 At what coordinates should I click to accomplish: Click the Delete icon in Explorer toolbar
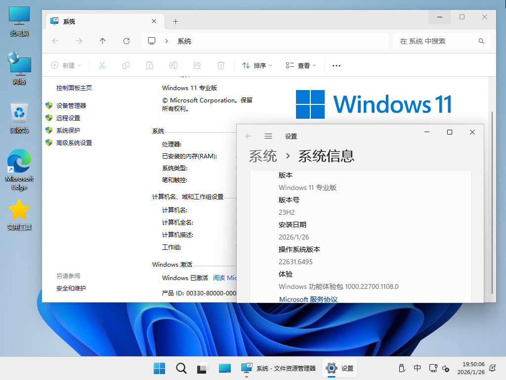(221, 65)
